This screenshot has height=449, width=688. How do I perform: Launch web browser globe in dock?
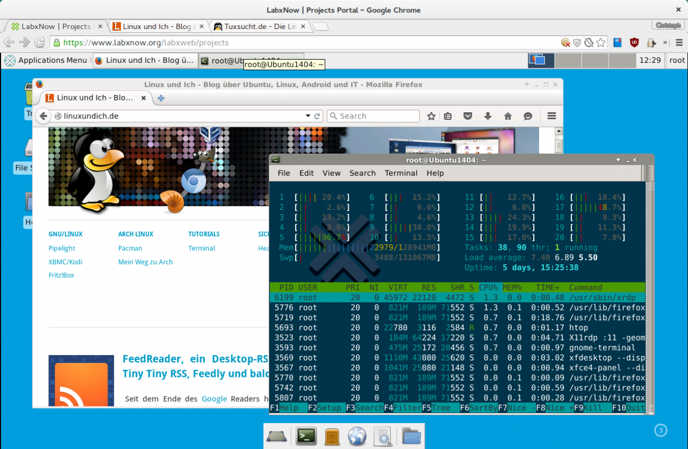(357, 436)
